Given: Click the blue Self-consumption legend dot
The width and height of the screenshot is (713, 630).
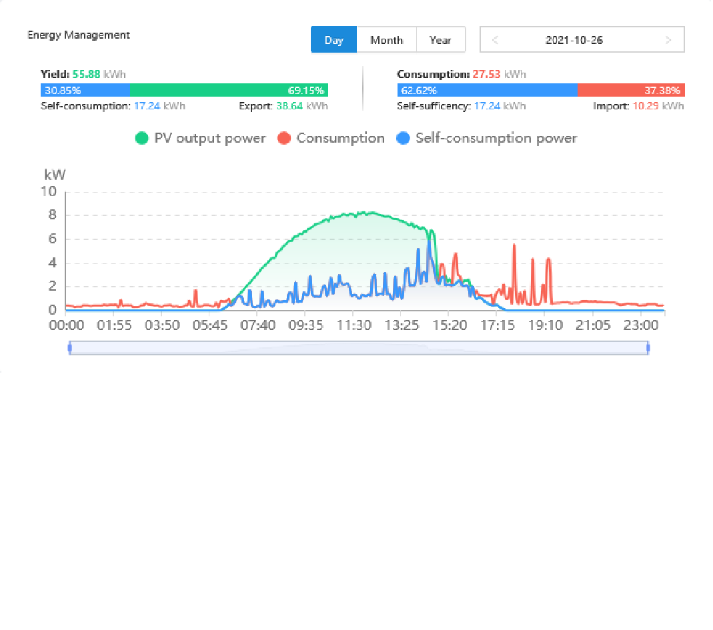Looking at the screenshot, I should 403,139.
